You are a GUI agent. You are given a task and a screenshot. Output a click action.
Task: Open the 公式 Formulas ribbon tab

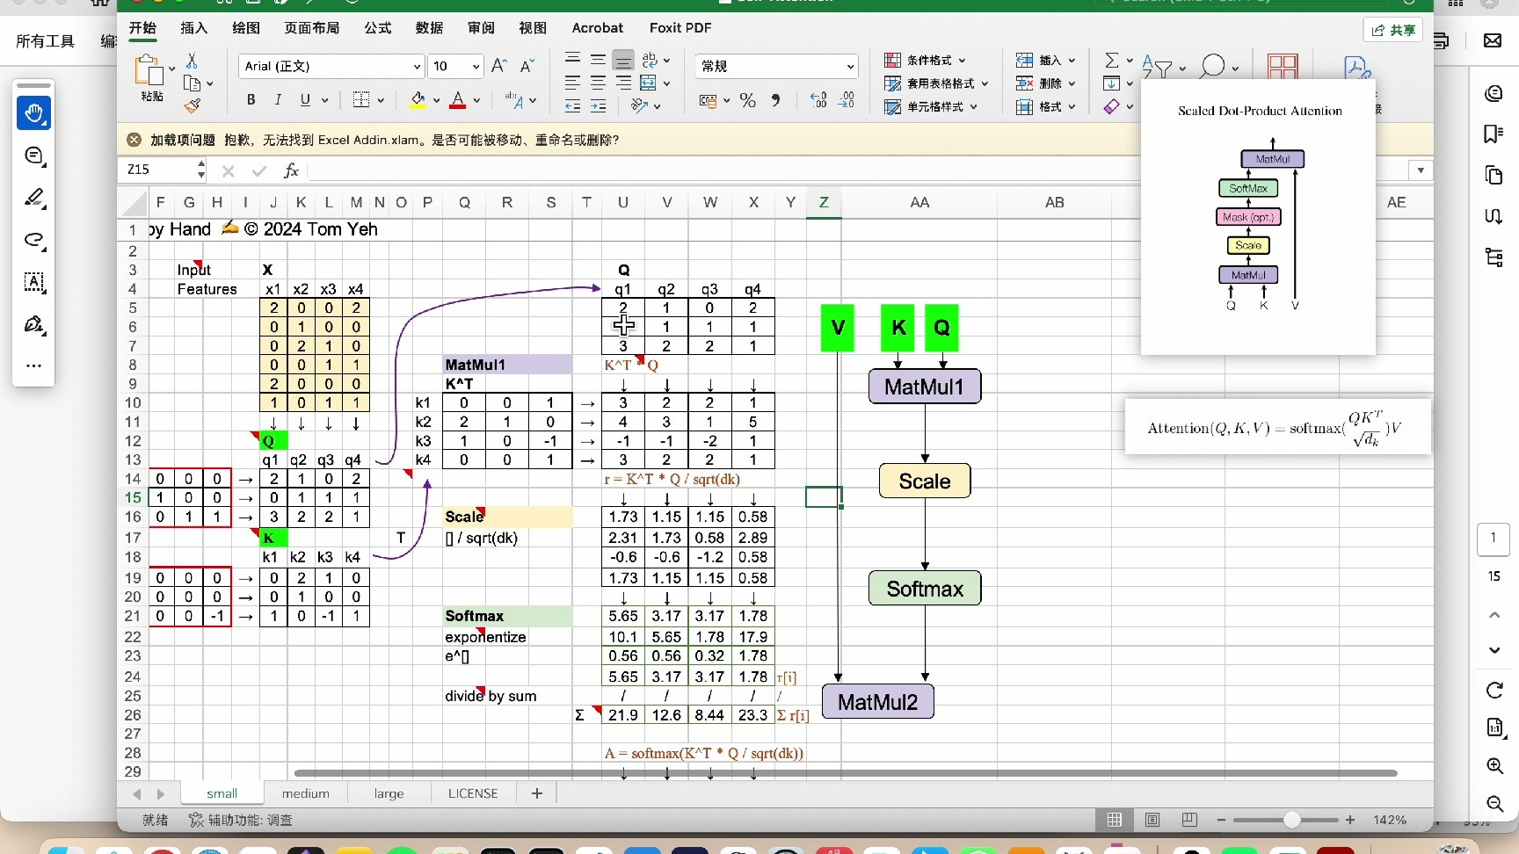point(377,28)
